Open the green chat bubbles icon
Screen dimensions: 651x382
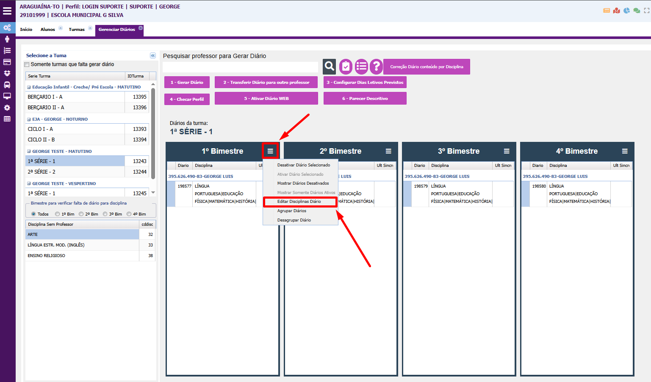pyautogui.click(x=637, y=11)
